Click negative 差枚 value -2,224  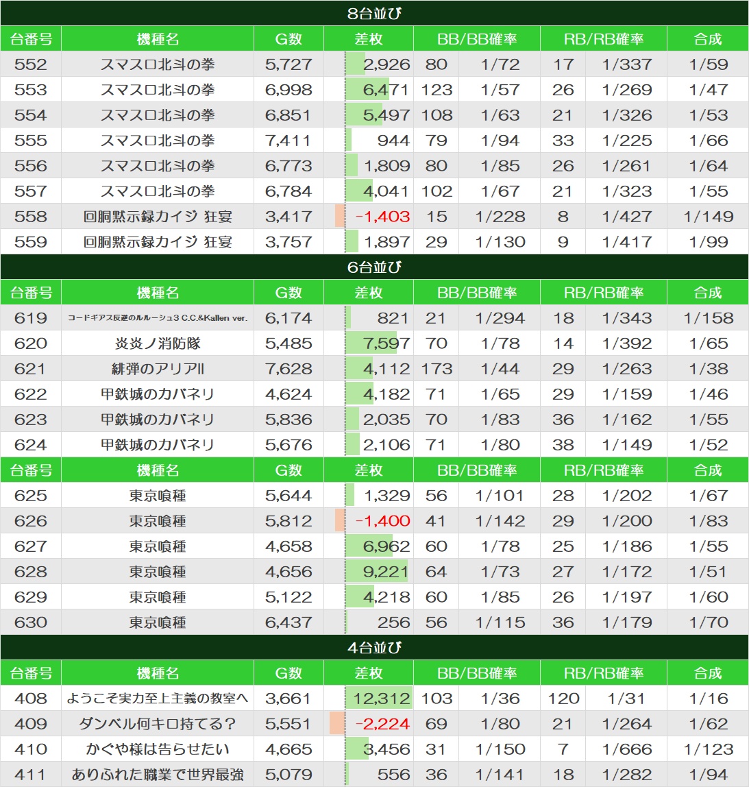[x=382, y=724]
